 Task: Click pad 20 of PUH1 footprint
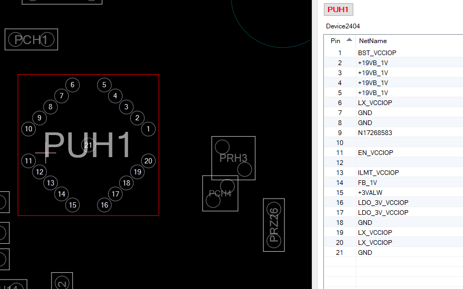148,161
